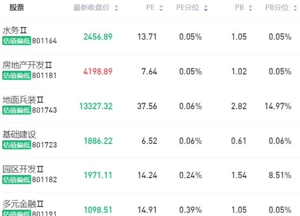Click closing price 2456.89

coord(98,37)
